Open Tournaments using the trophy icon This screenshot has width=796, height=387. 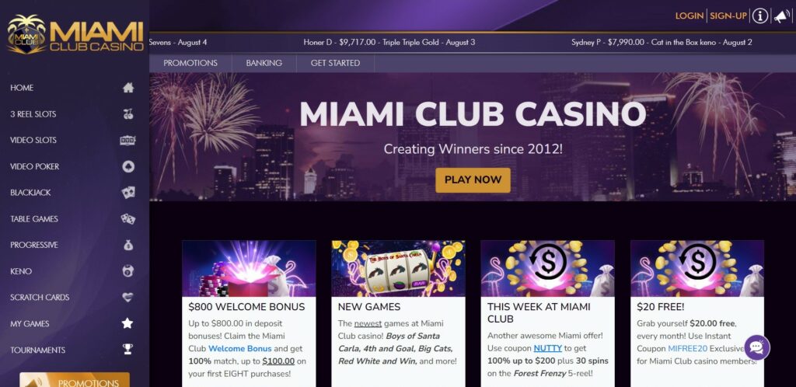[x=128, y=350]
